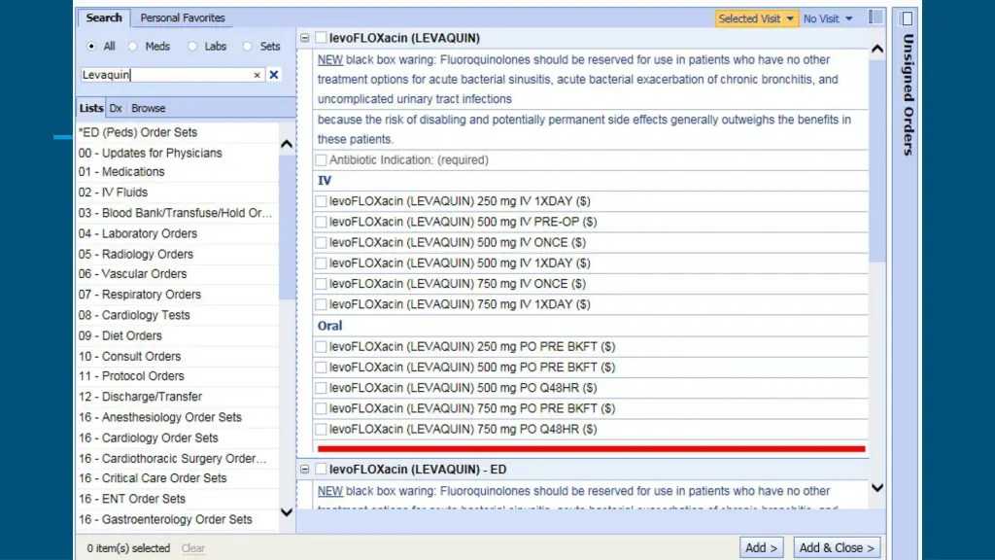
Task: Toggle the panel layout icon beside No Visit
Action: tap(875, 17)
